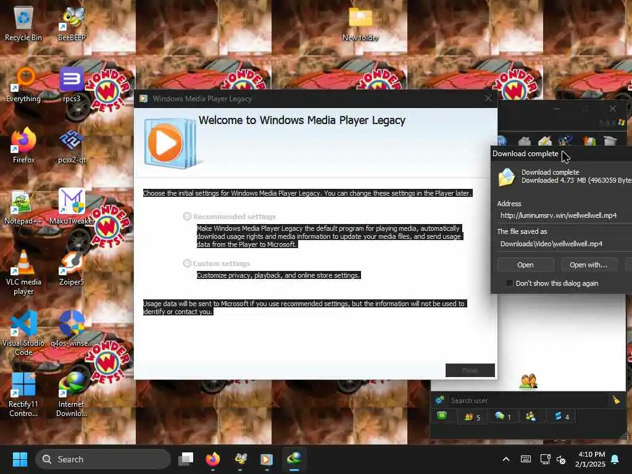Click the gear settings icon beside Search user

click(439, 400)
